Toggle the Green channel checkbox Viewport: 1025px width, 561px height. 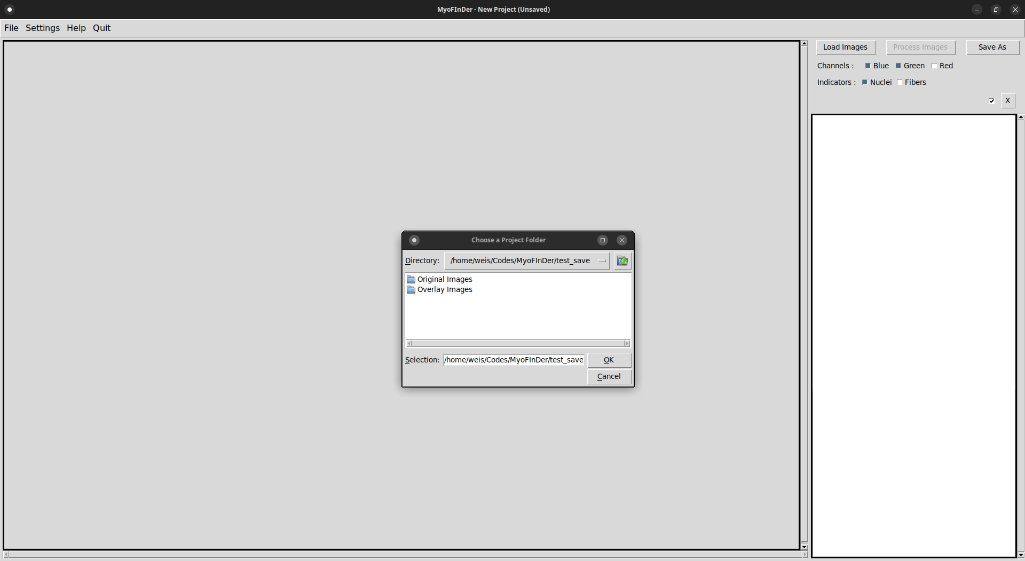pyautogui.click(x=898, y=66)
